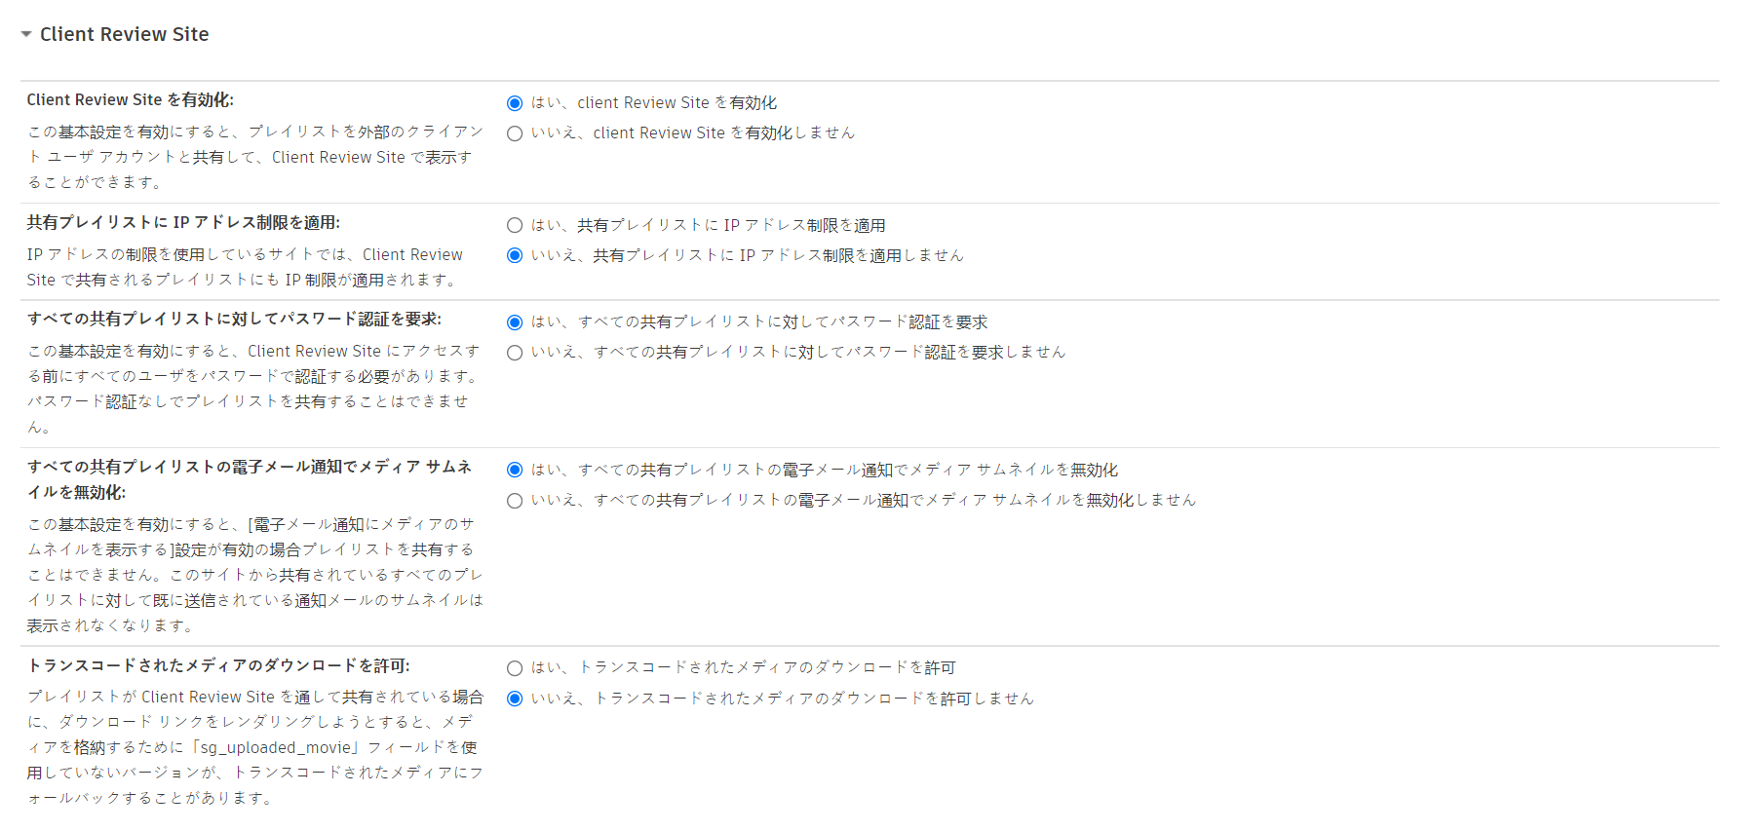The width and height of the screenshot is (1739, 831).
Task: Select 'はい、すべての共有プレイリストに対してパスワード認証を要求'
Action: 515,322
